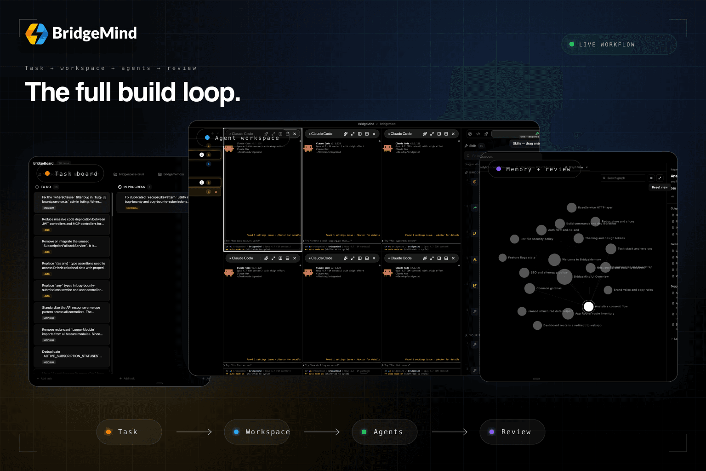Focus the Search graph field
Screen dimensions: 706x471
(623, 178)
